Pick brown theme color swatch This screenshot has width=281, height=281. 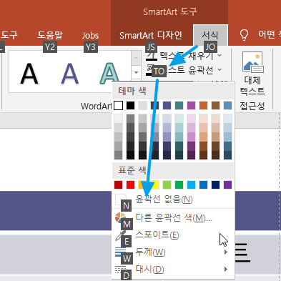215,105
